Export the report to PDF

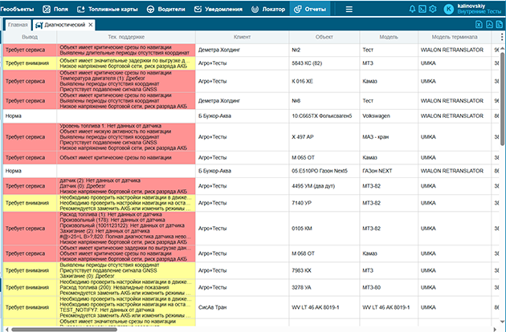pos(490,25)
